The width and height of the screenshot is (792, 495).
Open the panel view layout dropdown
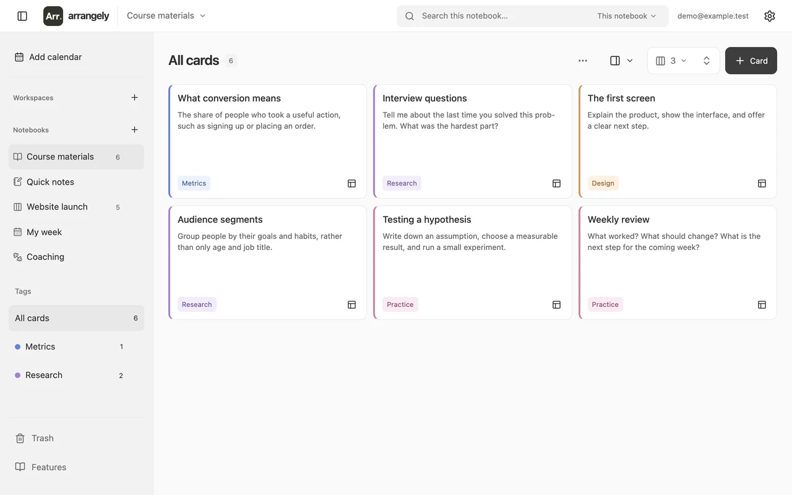click(x=621, y=61)
